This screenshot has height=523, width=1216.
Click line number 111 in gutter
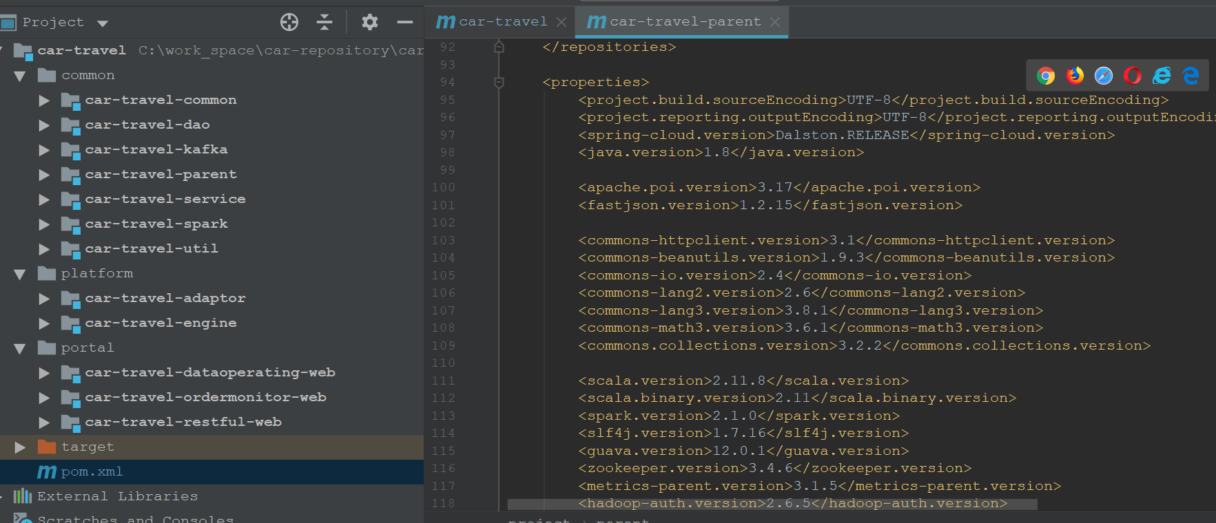[x=443, y=381]
